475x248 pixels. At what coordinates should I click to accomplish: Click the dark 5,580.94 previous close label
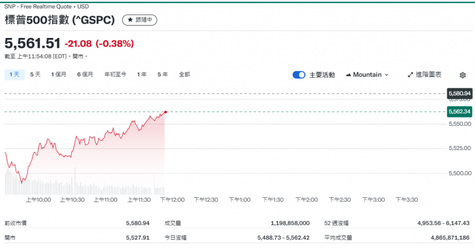pos(459,93)
